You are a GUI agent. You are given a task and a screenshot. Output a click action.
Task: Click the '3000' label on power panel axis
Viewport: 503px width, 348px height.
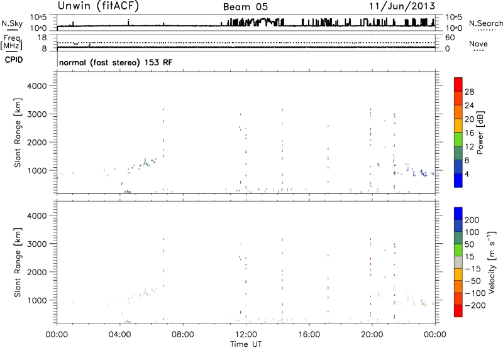[36, 114]
